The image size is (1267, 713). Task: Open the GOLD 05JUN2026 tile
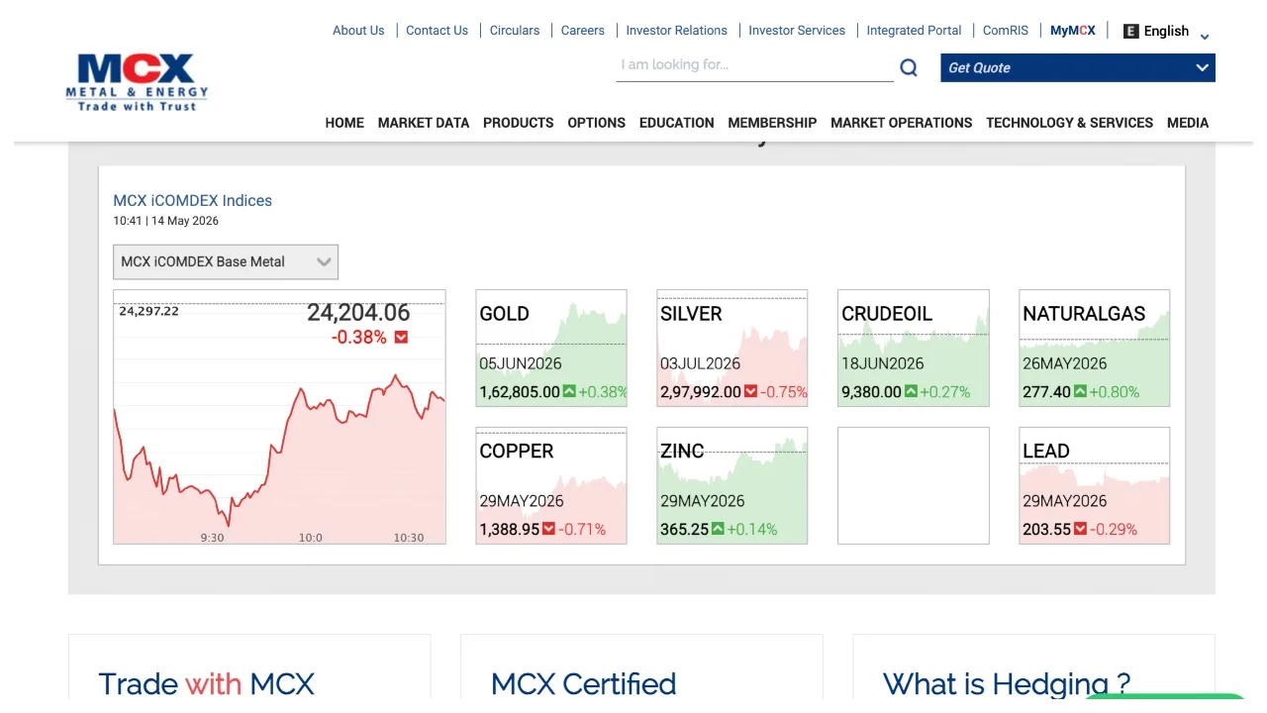pos(551,348)
